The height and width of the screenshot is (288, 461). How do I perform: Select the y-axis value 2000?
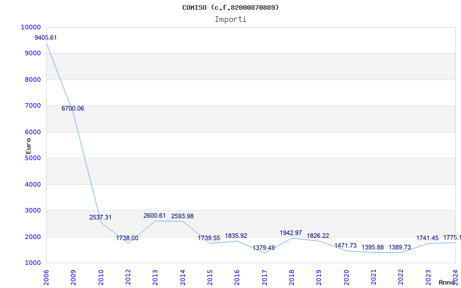pos(33,237)
